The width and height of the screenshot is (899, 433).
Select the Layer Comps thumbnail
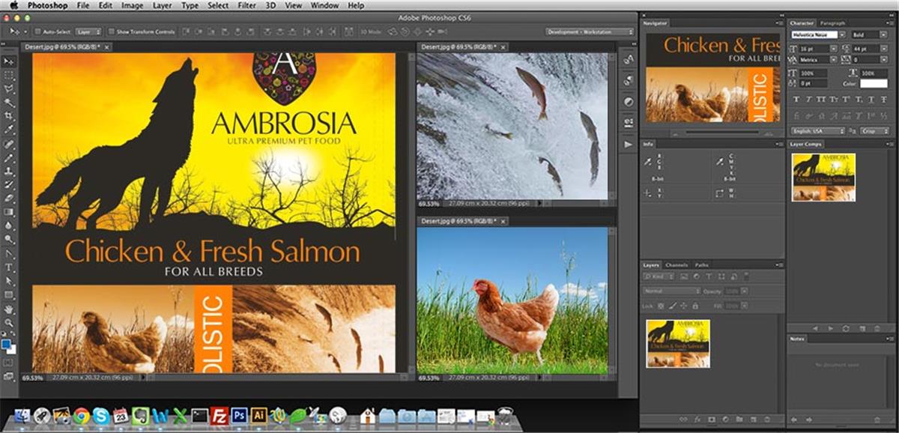[823, 177]
